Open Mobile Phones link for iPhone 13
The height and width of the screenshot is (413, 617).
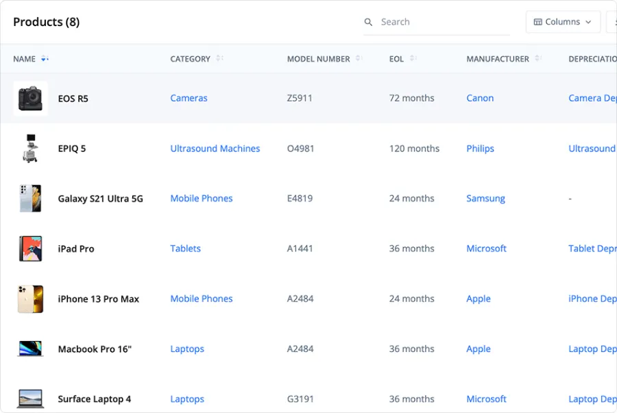tap(201, 299)
